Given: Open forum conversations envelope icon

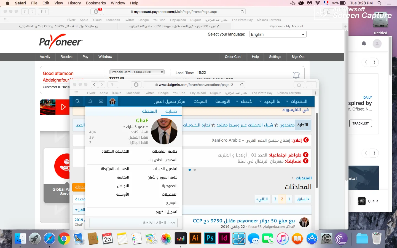Looking at the screenshot, I should pos(101,101).
